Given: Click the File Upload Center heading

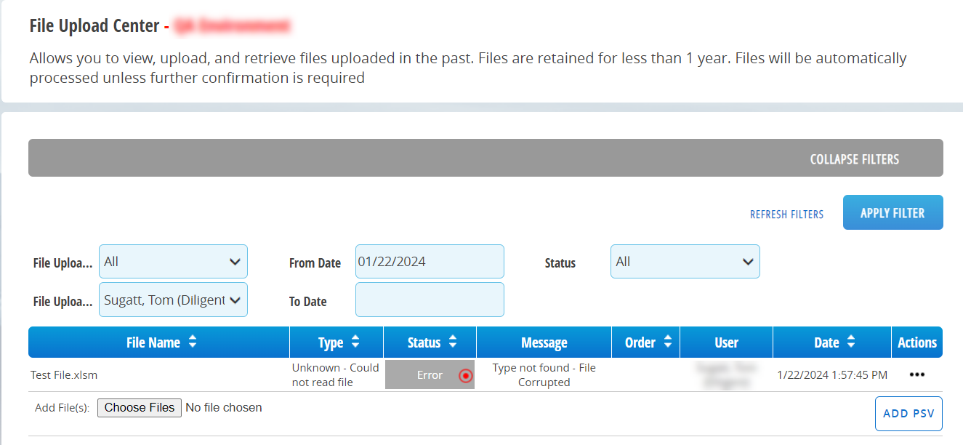Looking at the screenshot, I should tap(94, 26).
